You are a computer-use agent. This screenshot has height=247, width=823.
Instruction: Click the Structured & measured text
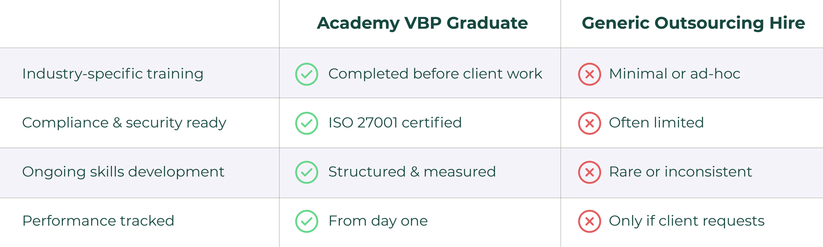pyautogui.click(x=412, y=172)
